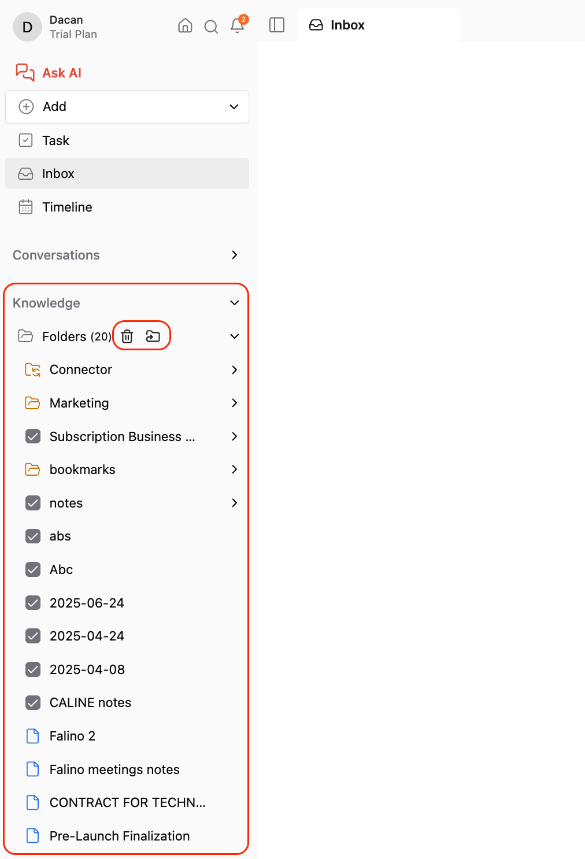Image resolution: width=585 pixels, height=859 pixels.
Task: Click the Add button label
Action: coord(54,106)
